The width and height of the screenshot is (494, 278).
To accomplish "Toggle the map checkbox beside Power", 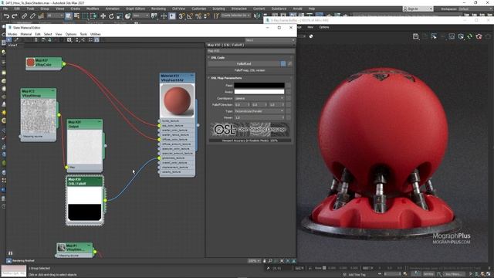I will (x=288, y=117).
